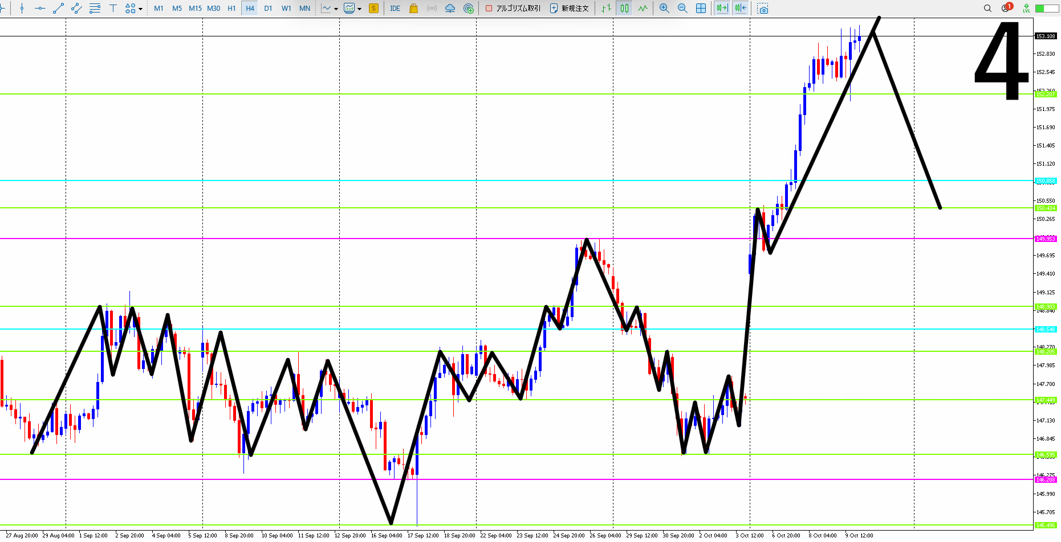This screenshot has width=1061, height=542.
Task: Switch to M1 timeframe
Action: point(158,9)
